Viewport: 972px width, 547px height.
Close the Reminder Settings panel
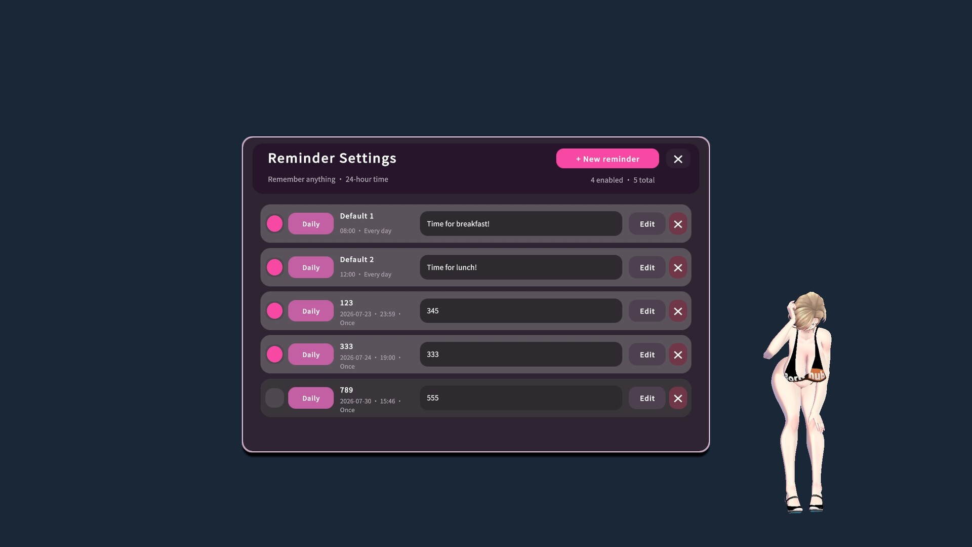tap(678, 159)
